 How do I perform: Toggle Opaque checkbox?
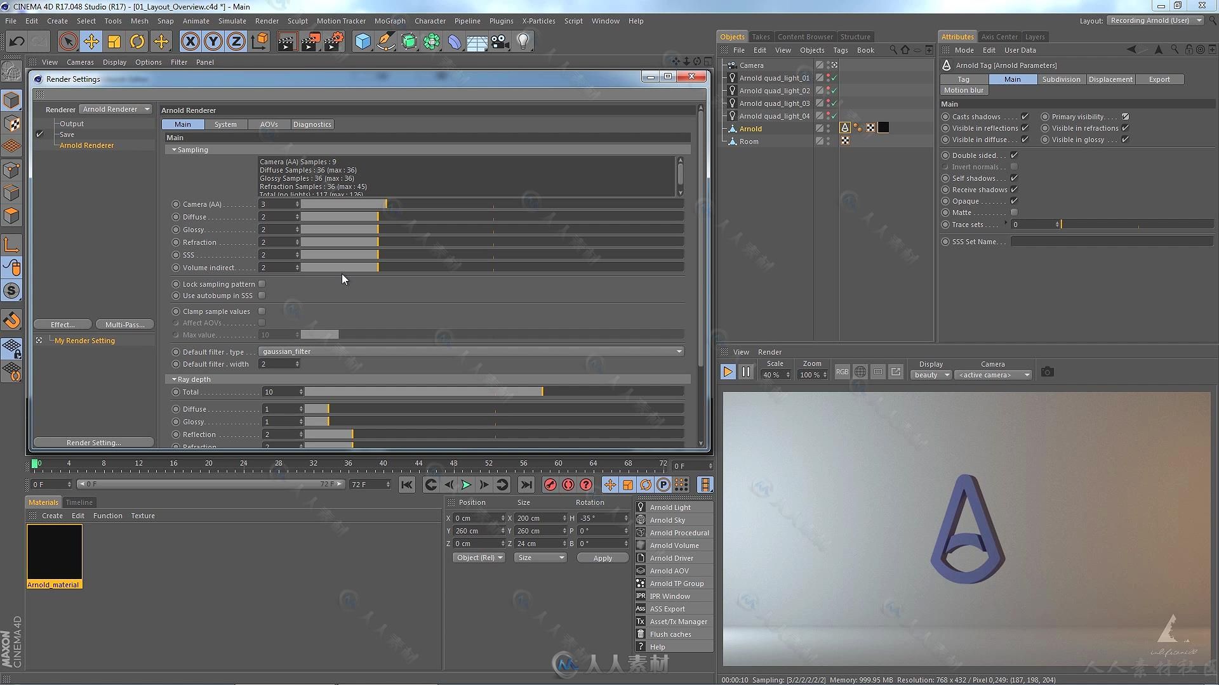1014,201
